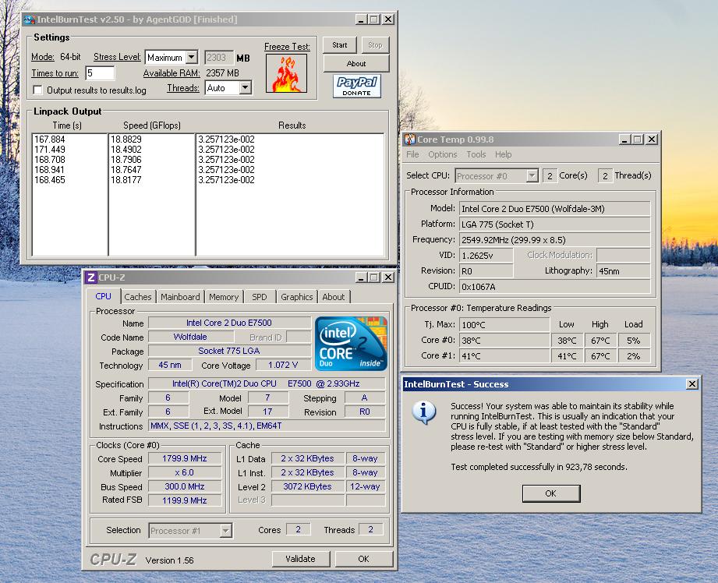Screen dimensions: 718x583
Task: Open the Tools menu in Core Temp
Action: [476, 155]
